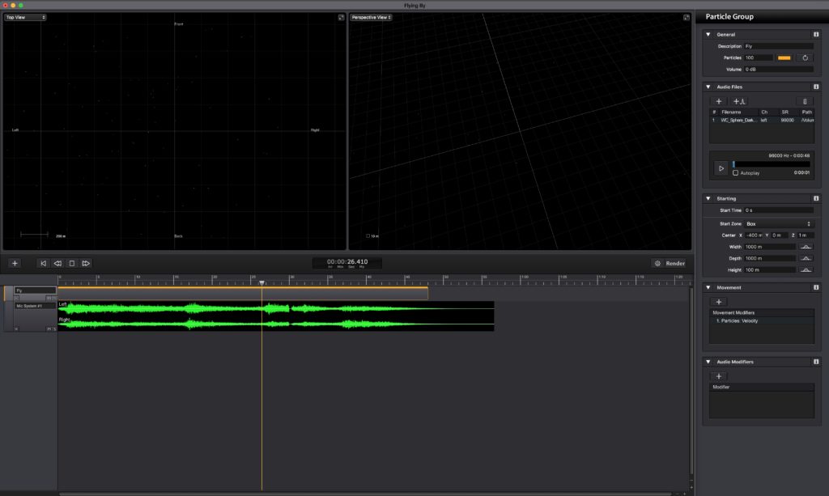Edit the Width field showing 1000 m
Viewport: 829px width, 496px height.
click(769, 247)
